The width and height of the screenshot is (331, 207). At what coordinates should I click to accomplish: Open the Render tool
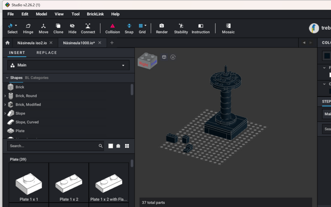162,28
